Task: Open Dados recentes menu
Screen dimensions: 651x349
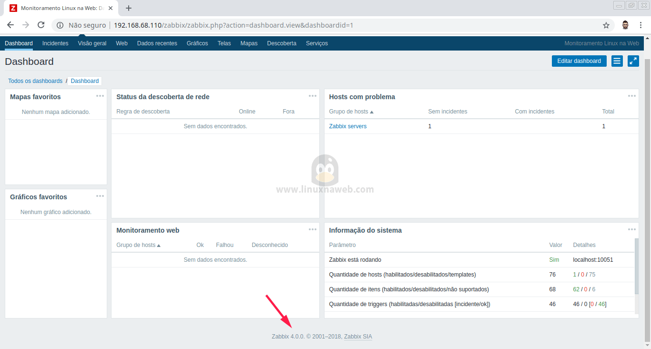Action: tap(157, 43)
